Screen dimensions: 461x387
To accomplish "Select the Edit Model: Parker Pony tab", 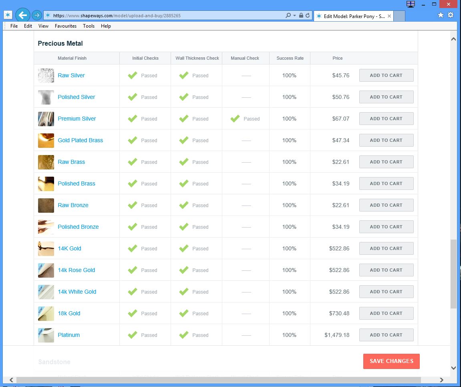I will [354, 16].
